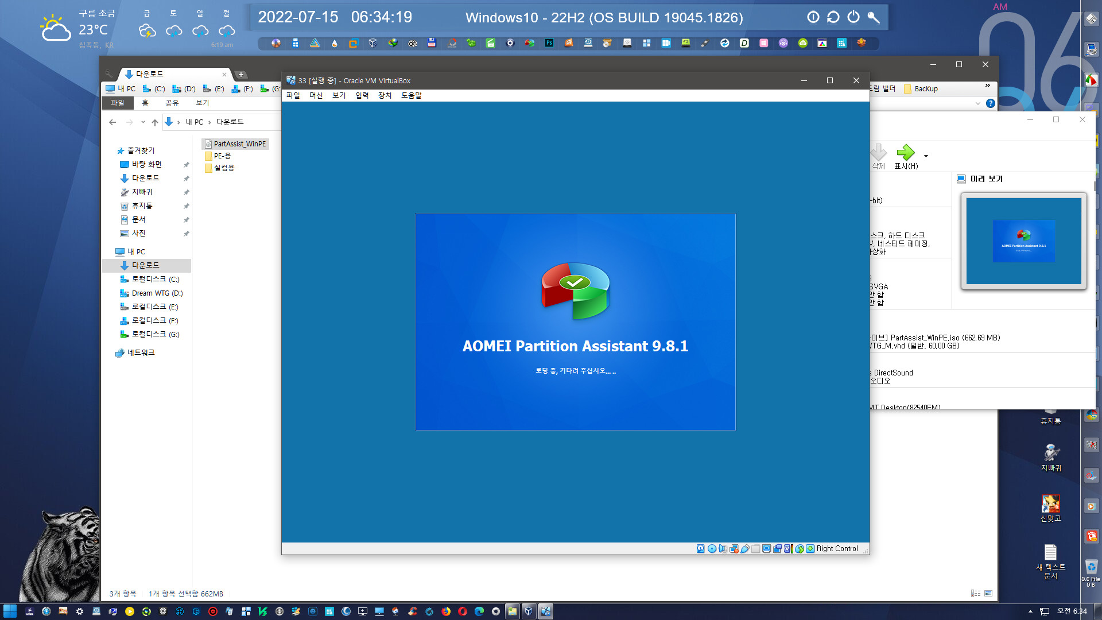Open the dropdown arrow beside 표시(H)

(926, 156)
